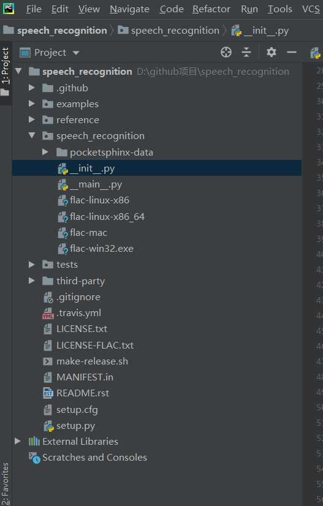Screen dimensions: 323x506
Task: Open the Project view dropdown arrow
Action: point(76,53)
